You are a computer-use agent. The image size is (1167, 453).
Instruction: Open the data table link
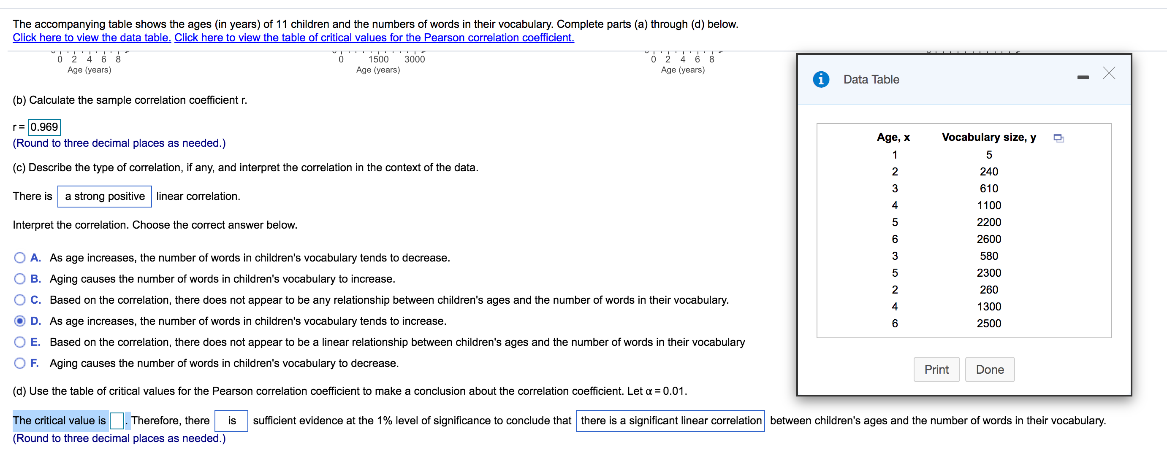click(91, 38)
